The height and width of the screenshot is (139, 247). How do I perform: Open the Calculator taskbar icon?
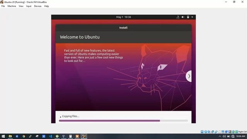coord(70,136)
